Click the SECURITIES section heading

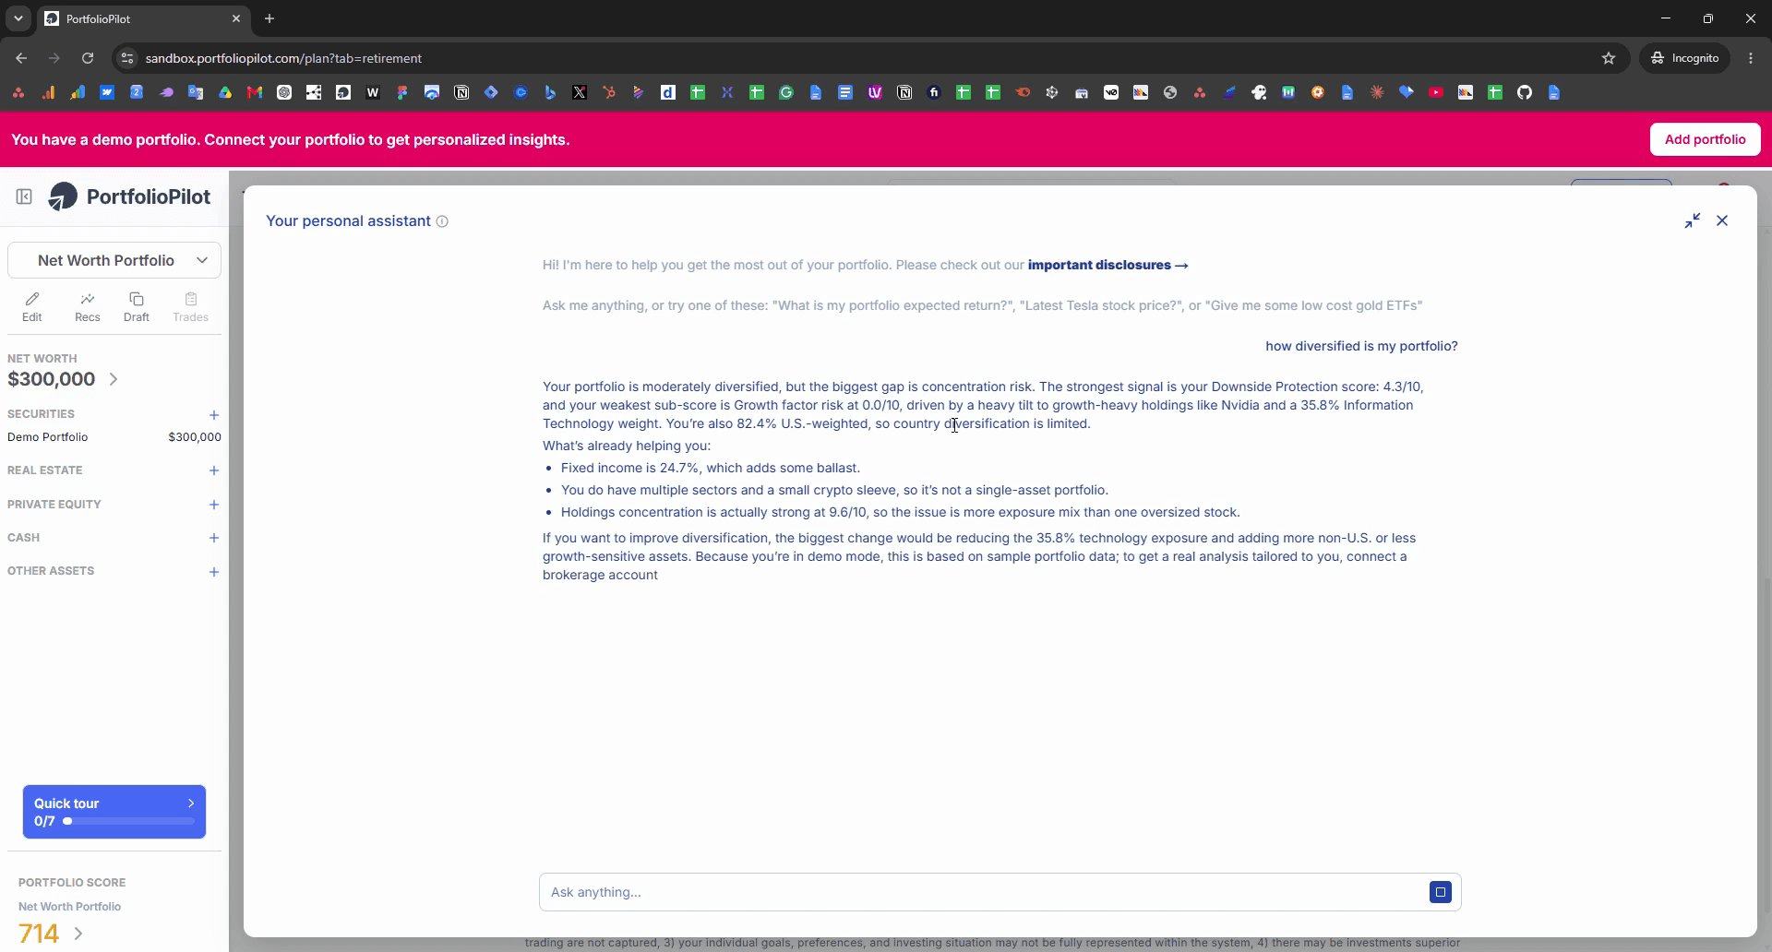[x=41, y=414]
